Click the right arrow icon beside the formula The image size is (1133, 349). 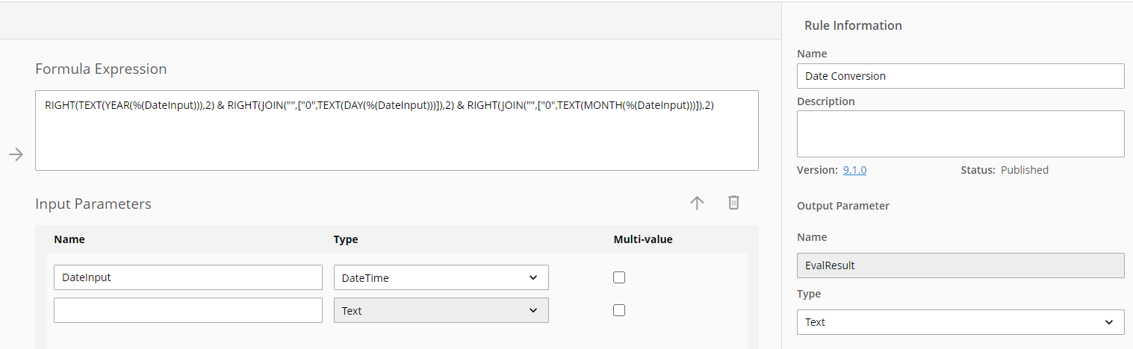[16, 154]
